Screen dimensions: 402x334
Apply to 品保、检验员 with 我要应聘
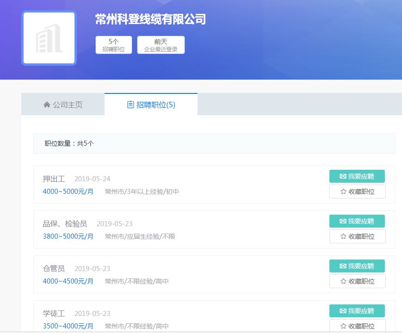pos(357,221)
